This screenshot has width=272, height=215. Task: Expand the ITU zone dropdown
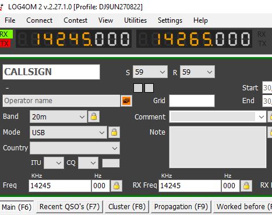pyautogui.click(x=54, y=163)
